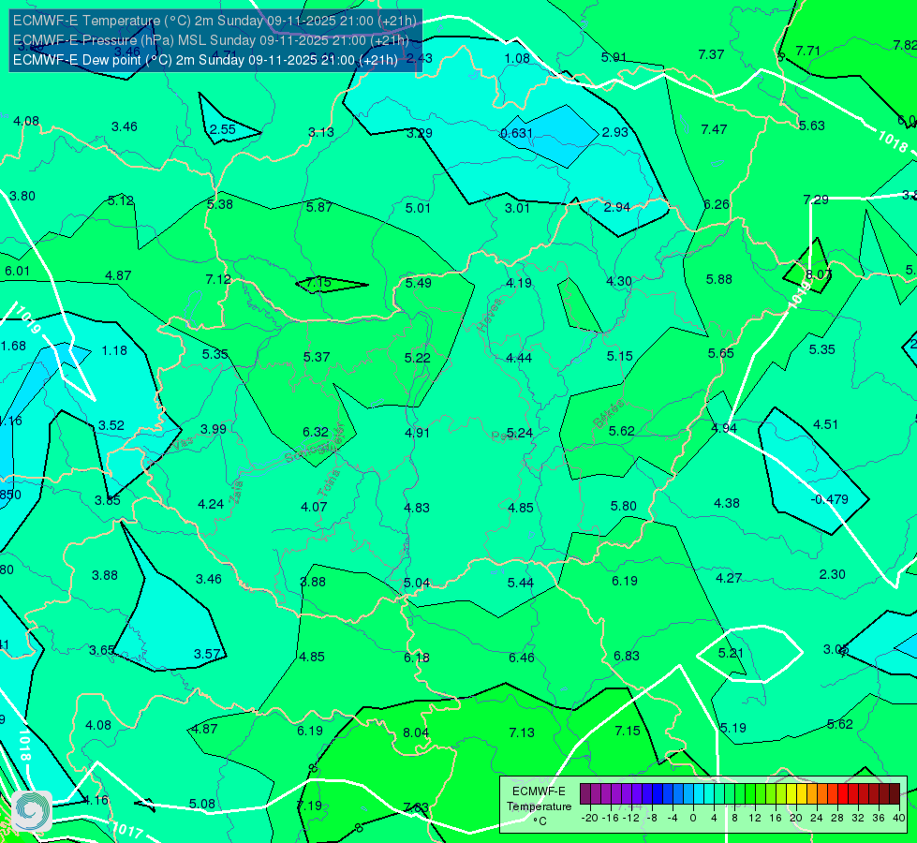Click the legend tick label '32'

pyautogui.click(x=858, y=818)
